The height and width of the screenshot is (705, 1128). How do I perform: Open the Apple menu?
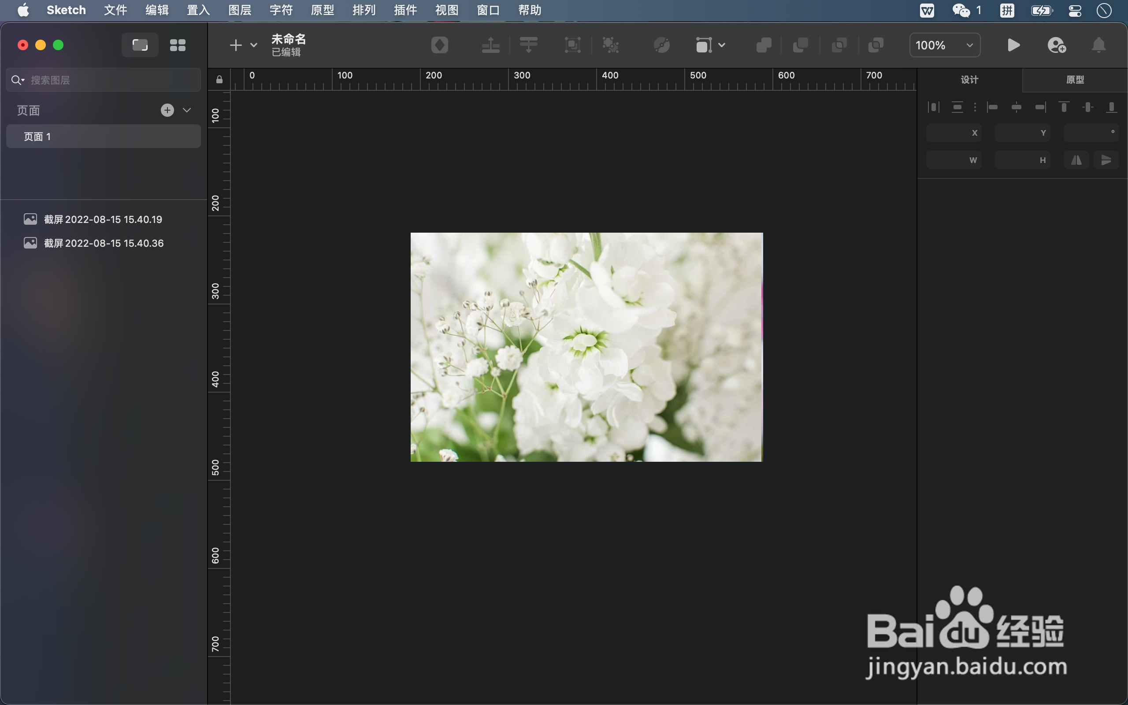pos(23,10)
